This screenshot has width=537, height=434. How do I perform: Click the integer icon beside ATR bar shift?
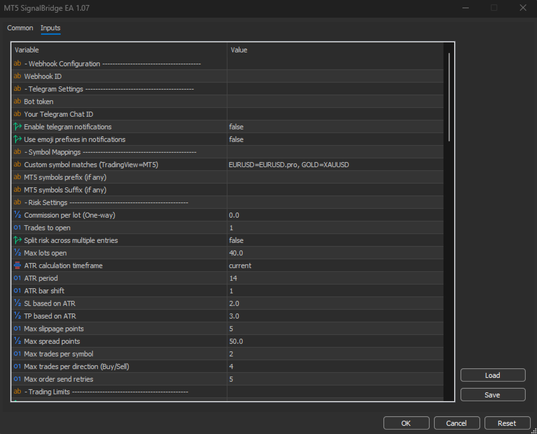click(x=18, y=291)
